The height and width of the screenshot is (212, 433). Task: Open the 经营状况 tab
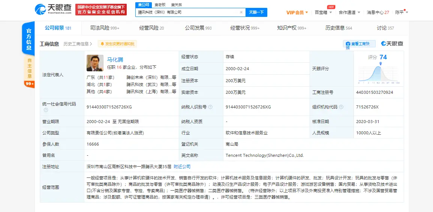[245, 28]
